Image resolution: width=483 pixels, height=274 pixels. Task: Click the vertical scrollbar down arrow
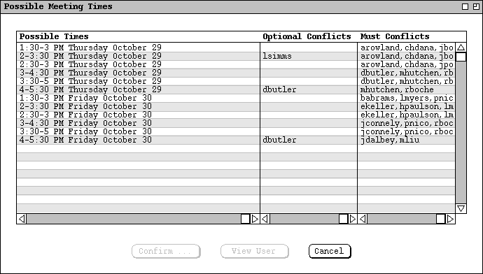coord(461,208)
